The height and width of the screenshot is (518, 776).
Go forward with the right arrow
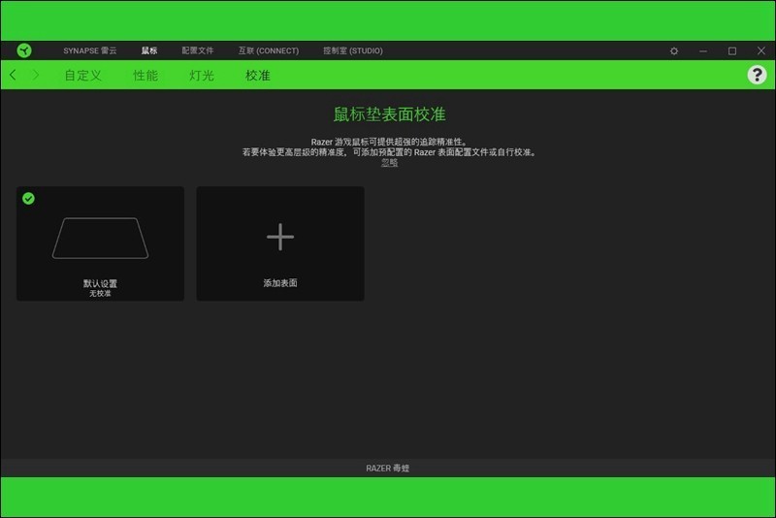click(36, 76)
